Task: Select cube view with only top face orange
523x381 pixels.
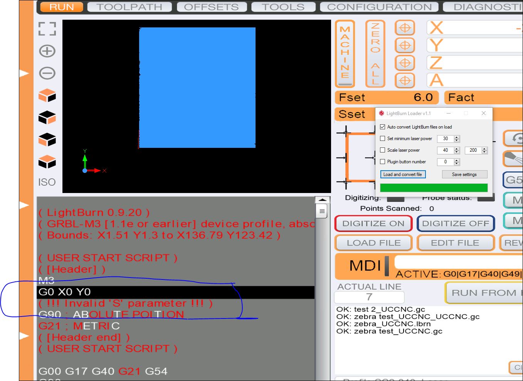Action: tap(47, 162)
